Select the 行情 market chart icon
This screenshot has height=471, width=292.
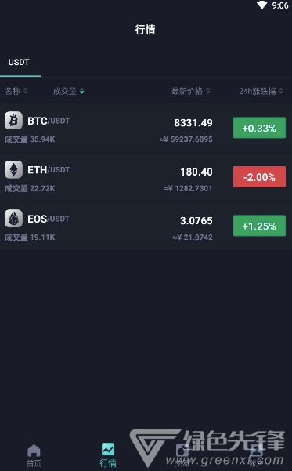point(108,449)
